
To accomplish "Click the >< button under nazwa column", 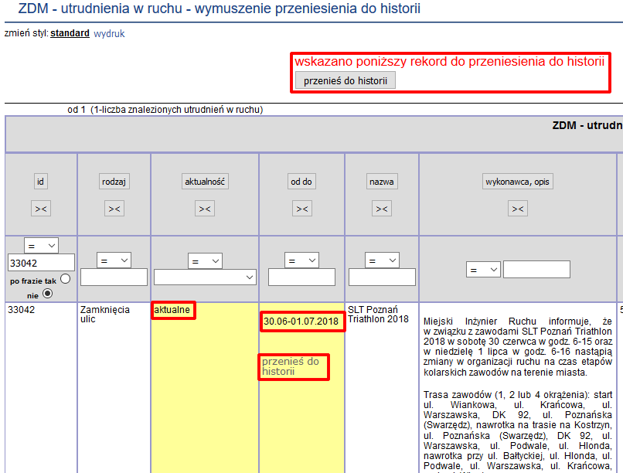I will click(x=382, y=209).
